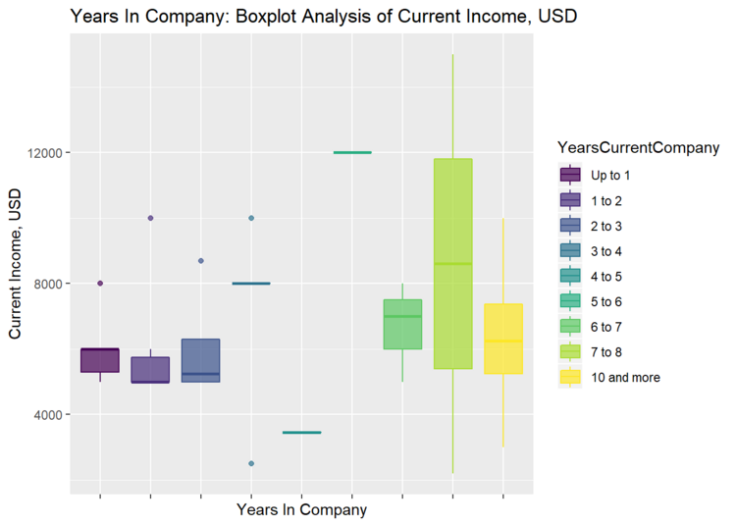Click the 'Years In Company' x-axis title
The height and width of the screenshot is (526, 736).
[301, 510]
